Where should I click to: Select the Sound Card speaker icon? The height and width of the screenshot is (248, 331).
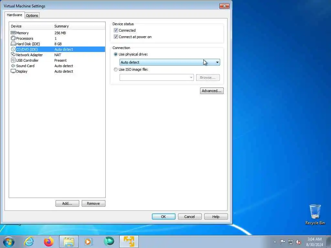(x=13, y=66)
